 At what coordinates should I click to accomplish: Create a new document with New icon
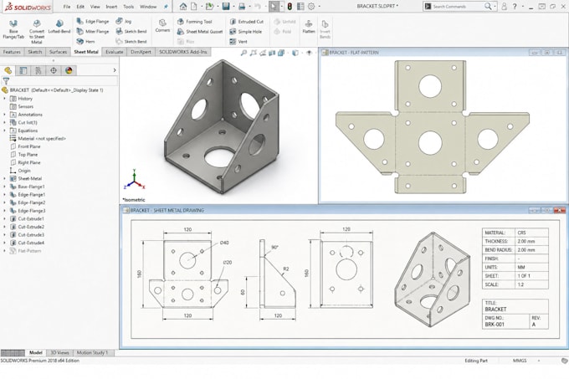[194, 6]
